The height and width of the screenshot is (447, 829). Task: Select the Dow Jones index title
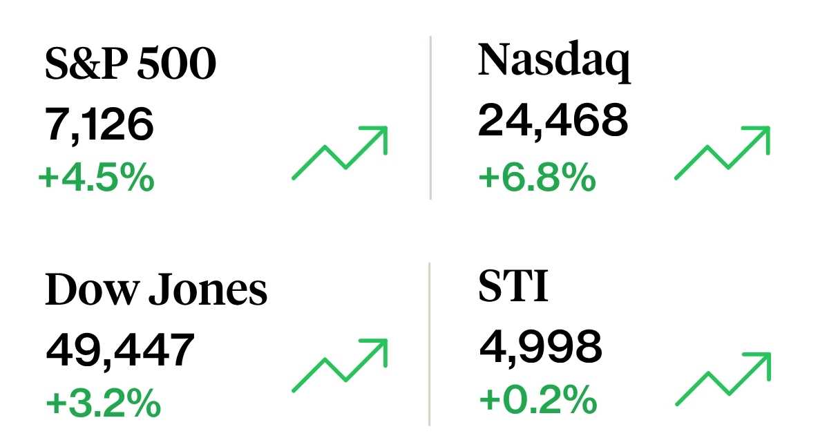(156, 290)
